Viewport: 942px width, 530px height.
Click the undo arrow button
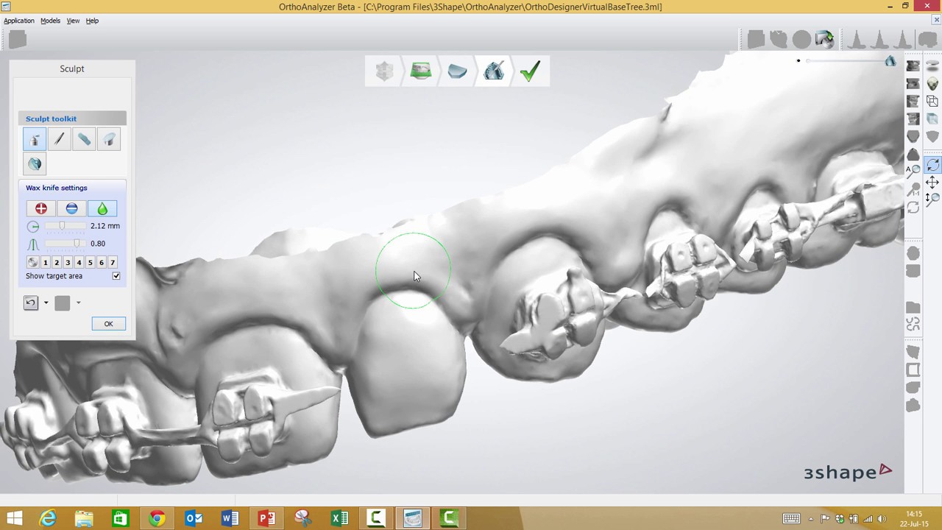(x=31, y=303)
